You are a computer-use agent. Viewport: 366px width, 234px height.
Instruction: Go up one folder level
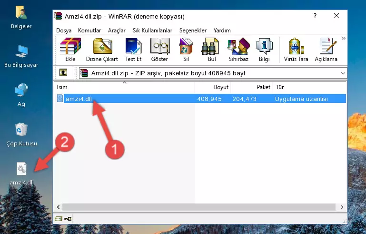tap(63, 73)
